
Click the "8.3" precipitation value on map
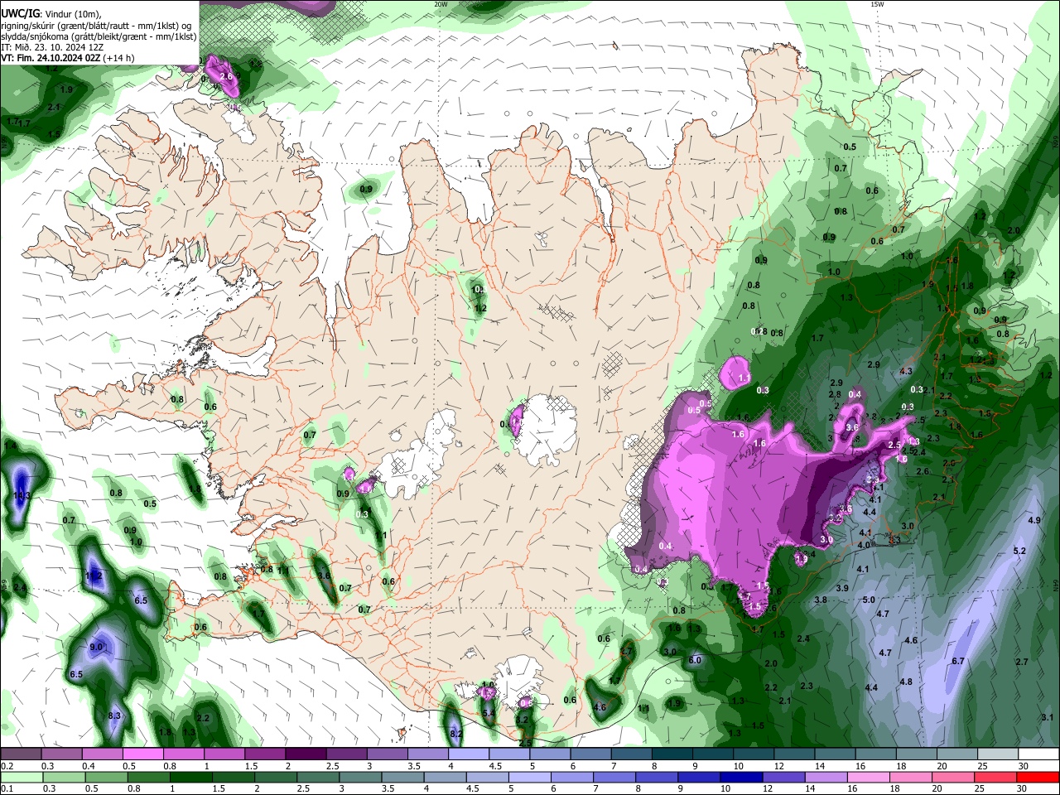click(114, 715)
